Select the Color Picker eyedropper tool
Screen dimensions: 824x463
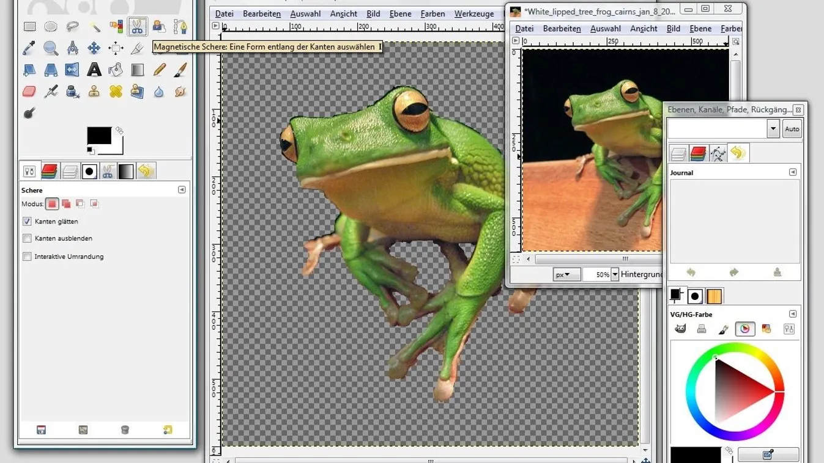[29, 48]
